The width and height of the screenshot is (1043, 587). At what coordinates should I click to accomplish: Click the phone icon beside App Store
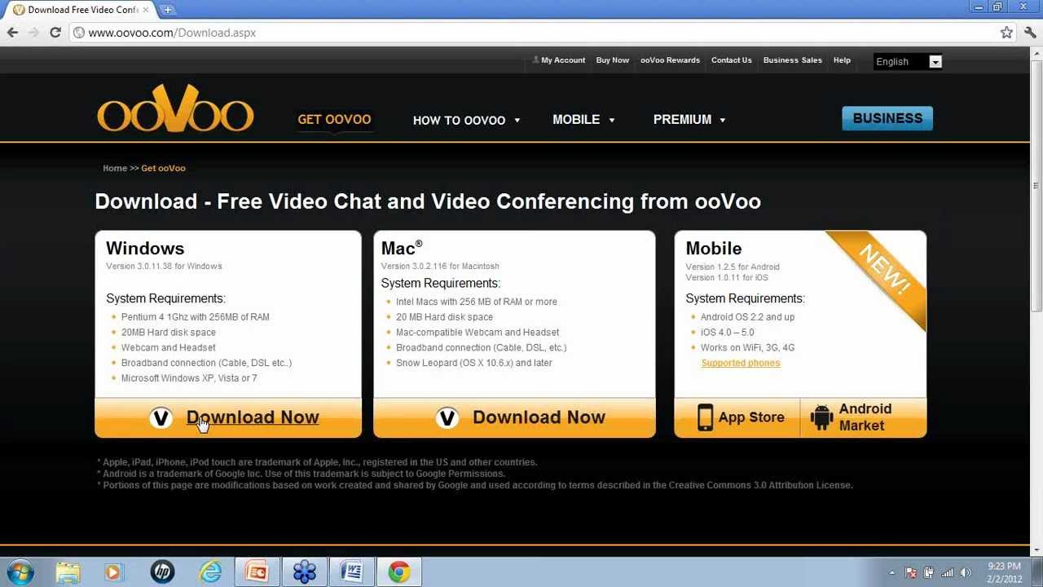(x=705, y=417)
